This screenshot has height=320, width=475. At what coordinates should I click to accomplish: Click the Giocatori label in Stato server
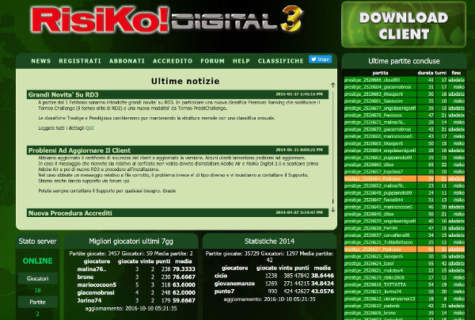click(x=37, y=279)
